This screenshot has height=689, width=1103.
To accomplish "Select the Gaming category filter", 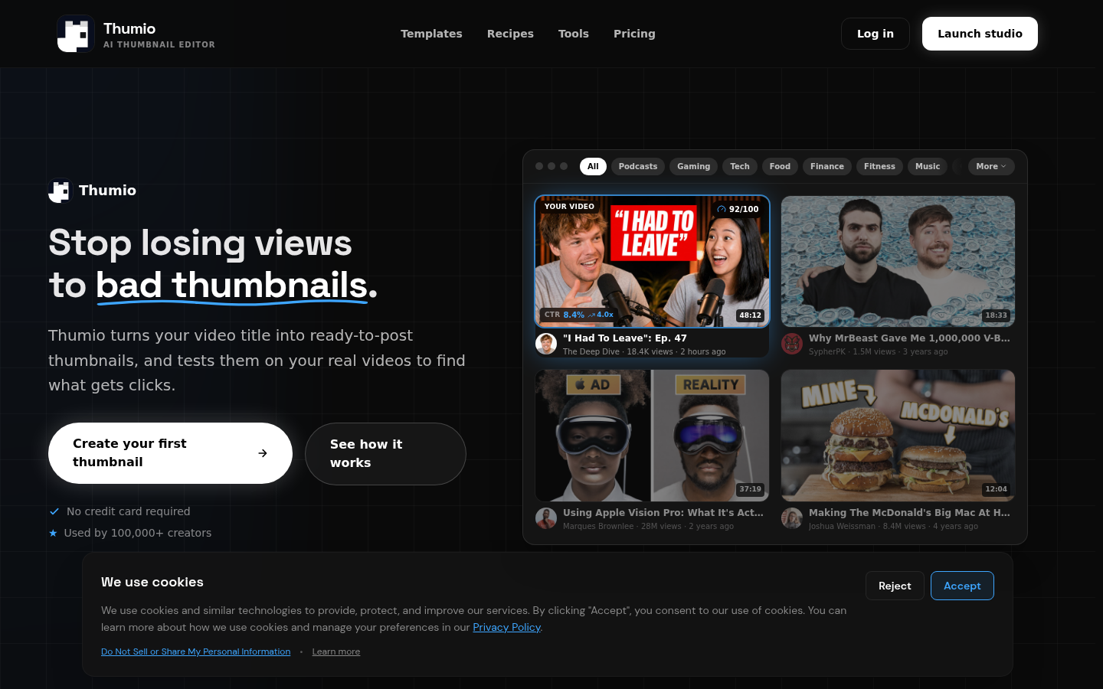I will click(693, 166).
